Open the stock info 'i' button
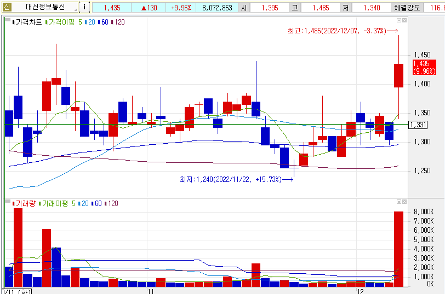Viewport: 445px width, 294px height. point(84,7)
